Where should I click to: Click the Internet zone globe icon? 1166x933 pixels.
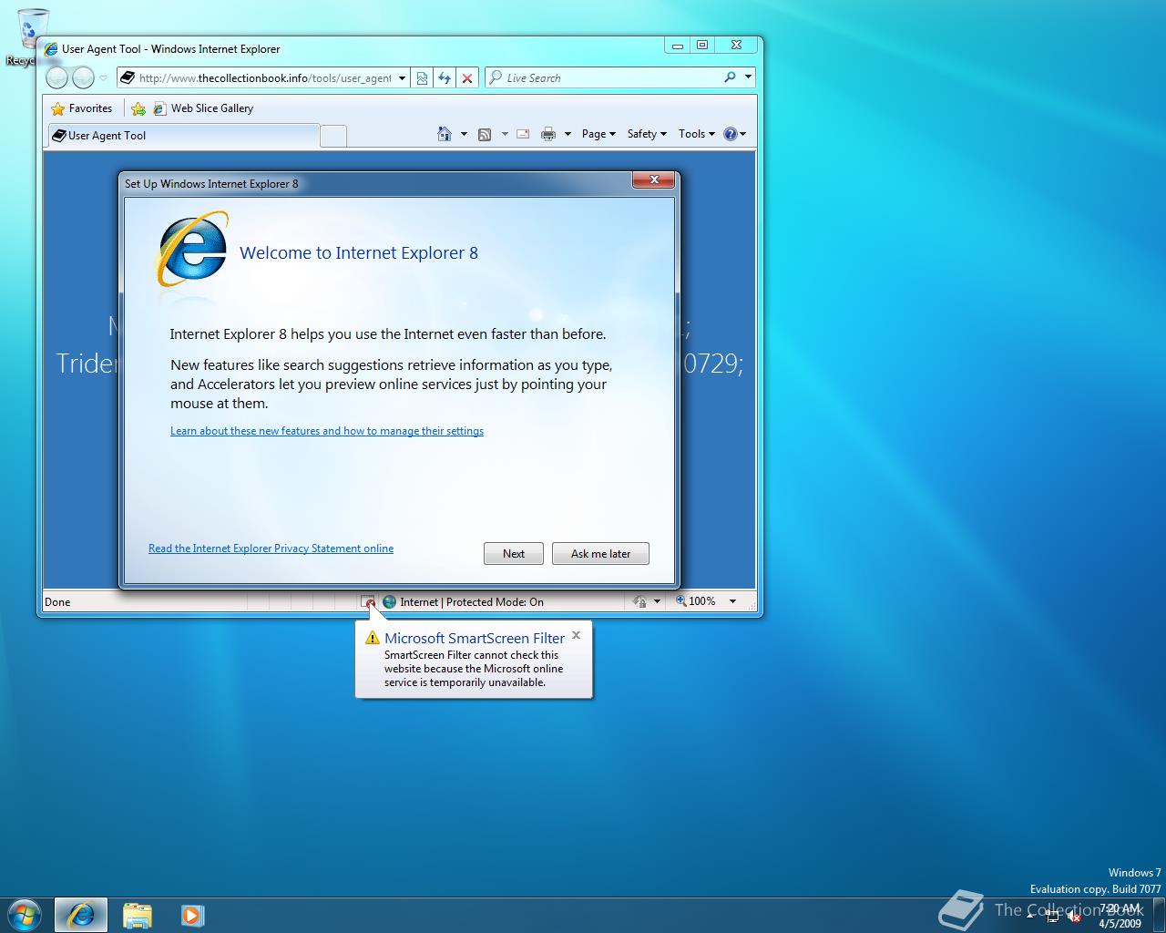pos(390,601)
